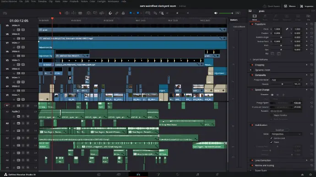Viewport: 316px width, 177px height.
Task: Disable the Transform section toggle
Action: (x=252, y=24)
